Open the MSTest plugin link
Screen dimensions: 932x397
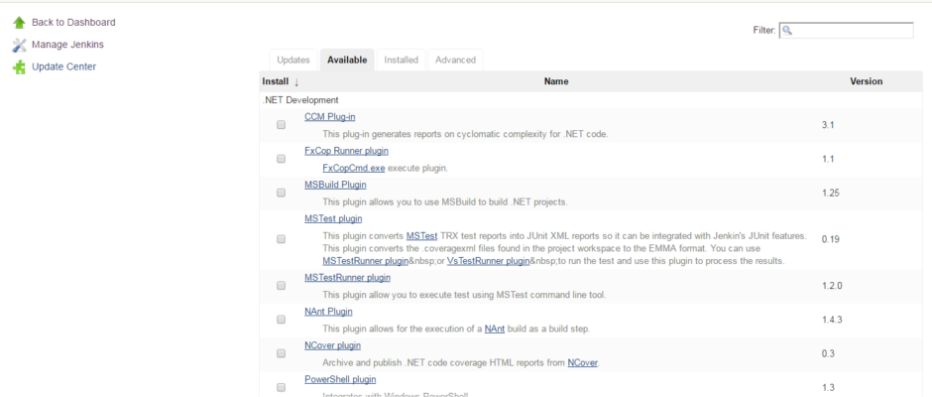pos(333,218)
